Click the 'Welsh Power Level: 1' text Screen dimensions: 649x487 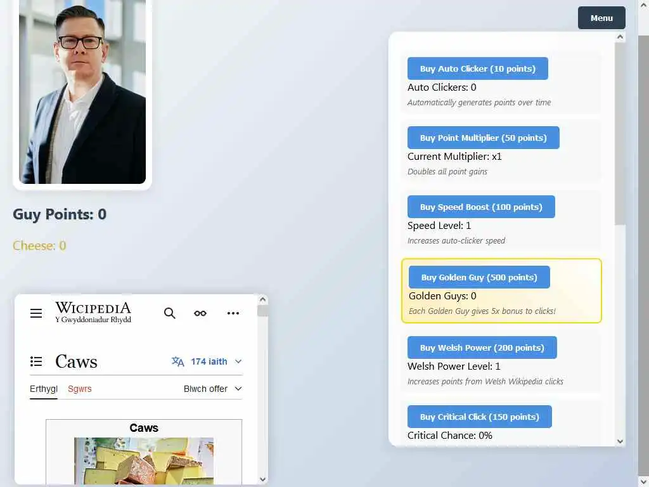454,367
